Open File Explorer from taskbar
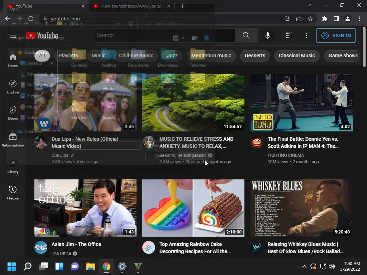The image size is (367, 275). tap(91, 266)
